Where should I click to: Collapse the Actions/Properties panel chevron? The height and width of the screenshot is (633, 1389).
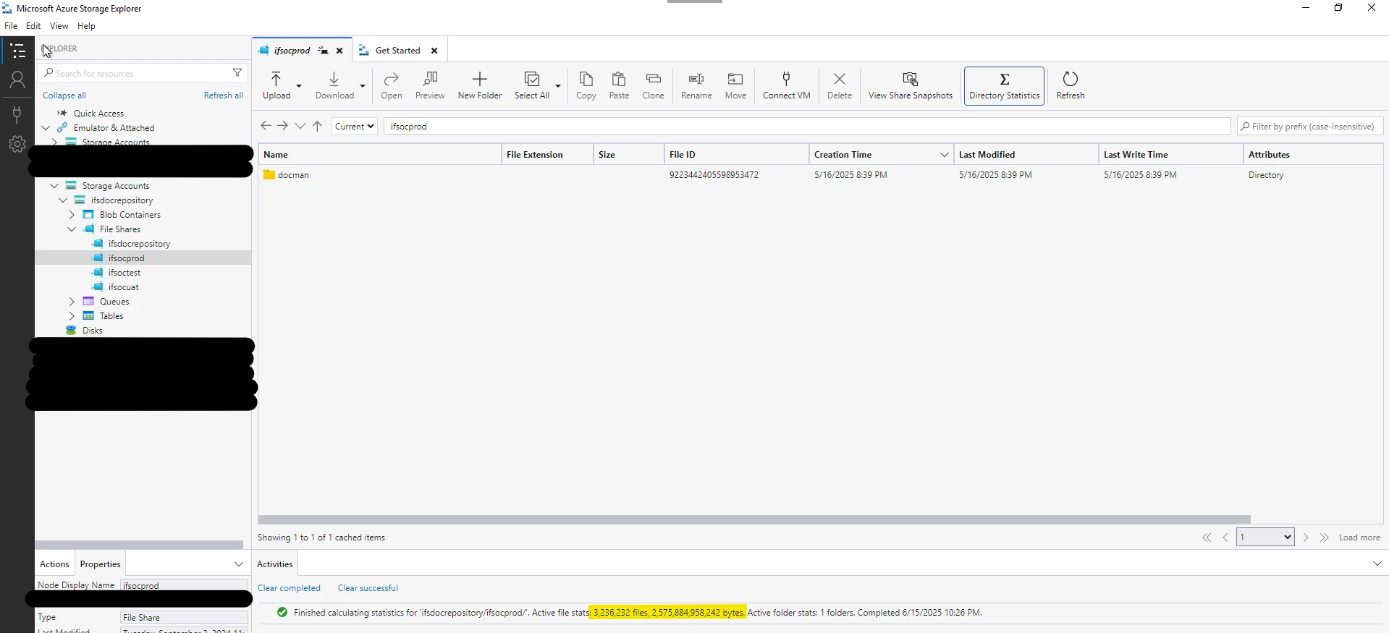(x=239, y=564)
